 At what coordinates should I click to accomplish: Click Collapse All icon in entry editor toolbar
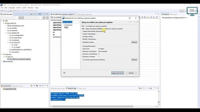(x=153, y=17)
